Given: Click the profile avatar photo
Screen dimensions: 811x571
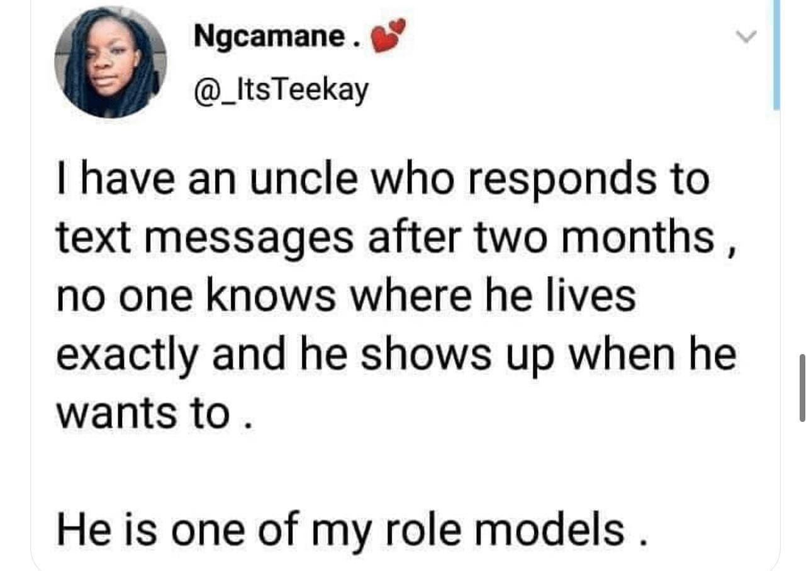Looking at the screenshot, I should (x=111, y=62).
